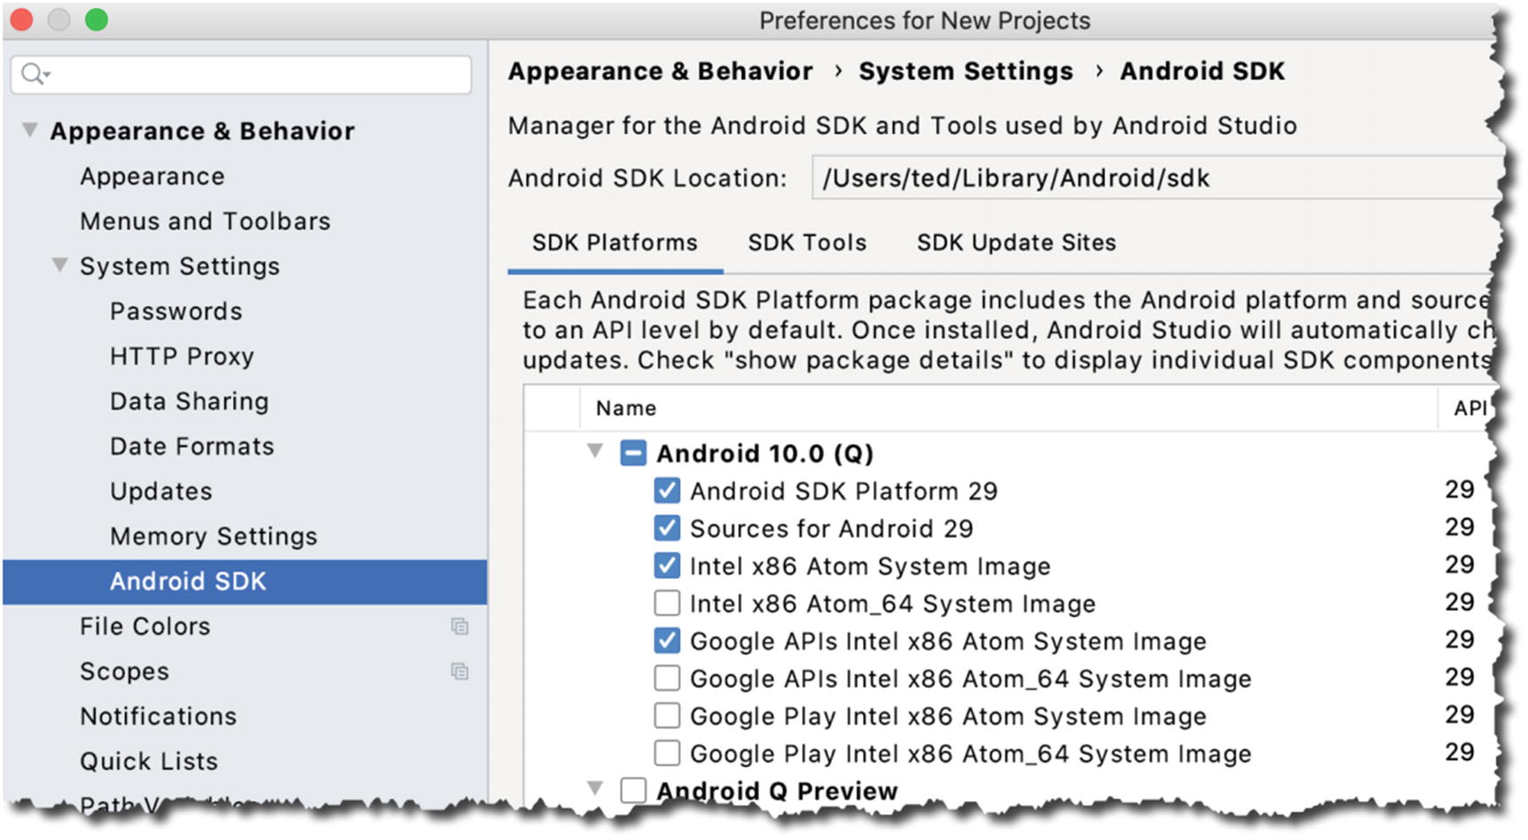1528x840 pixels.
Task: Open Scopes settings
Action: pos(124,672)
